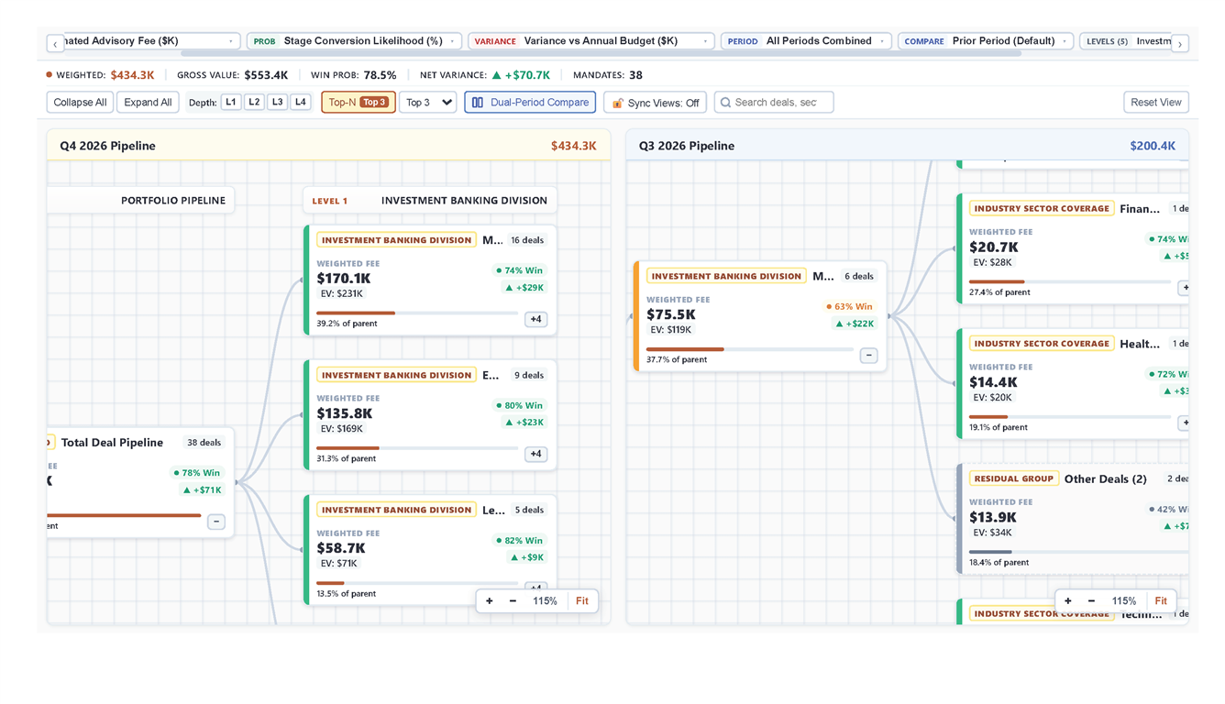Toggle Dual-Period Compare mode
The width and height of the screenshot is (1225, 704).
click(x=531, y=103)
